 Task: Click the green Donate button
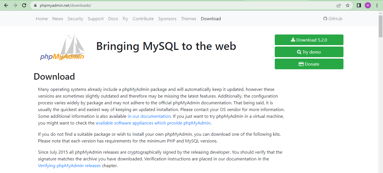(309, 64)
